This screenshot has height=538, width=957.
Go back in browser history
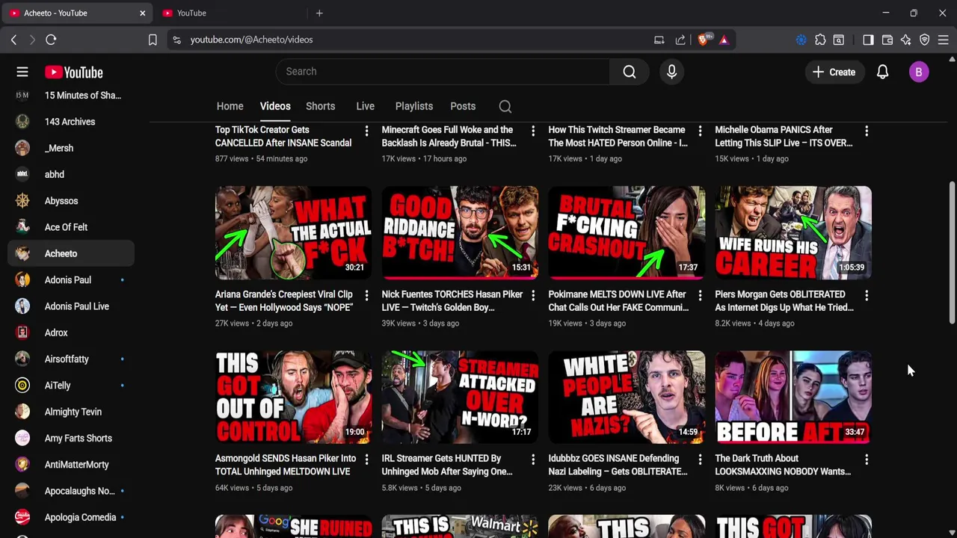13,40
